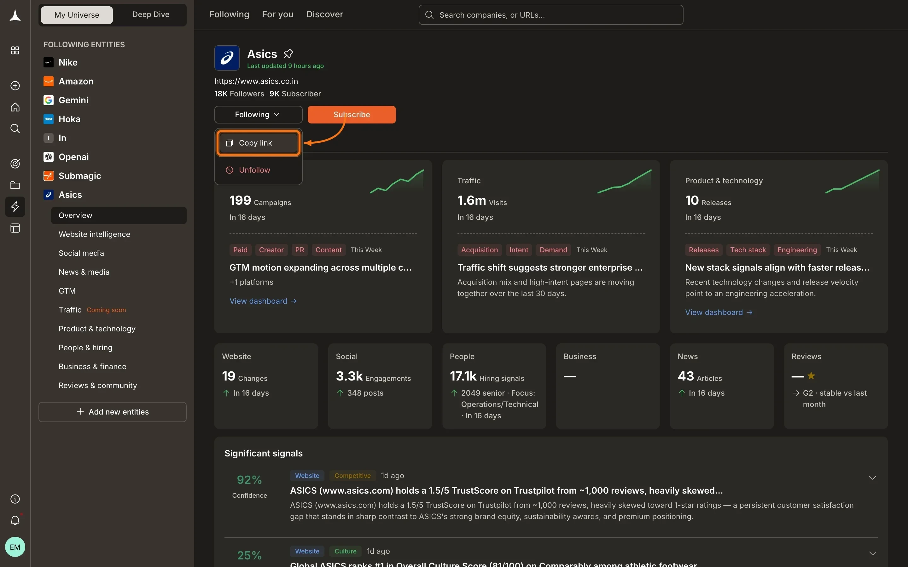Open the grid dashboard icon in the sidebar

15,50
